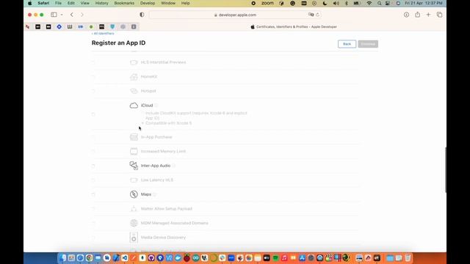Select Include CloudKit support radio option

[x=142, y=113]
